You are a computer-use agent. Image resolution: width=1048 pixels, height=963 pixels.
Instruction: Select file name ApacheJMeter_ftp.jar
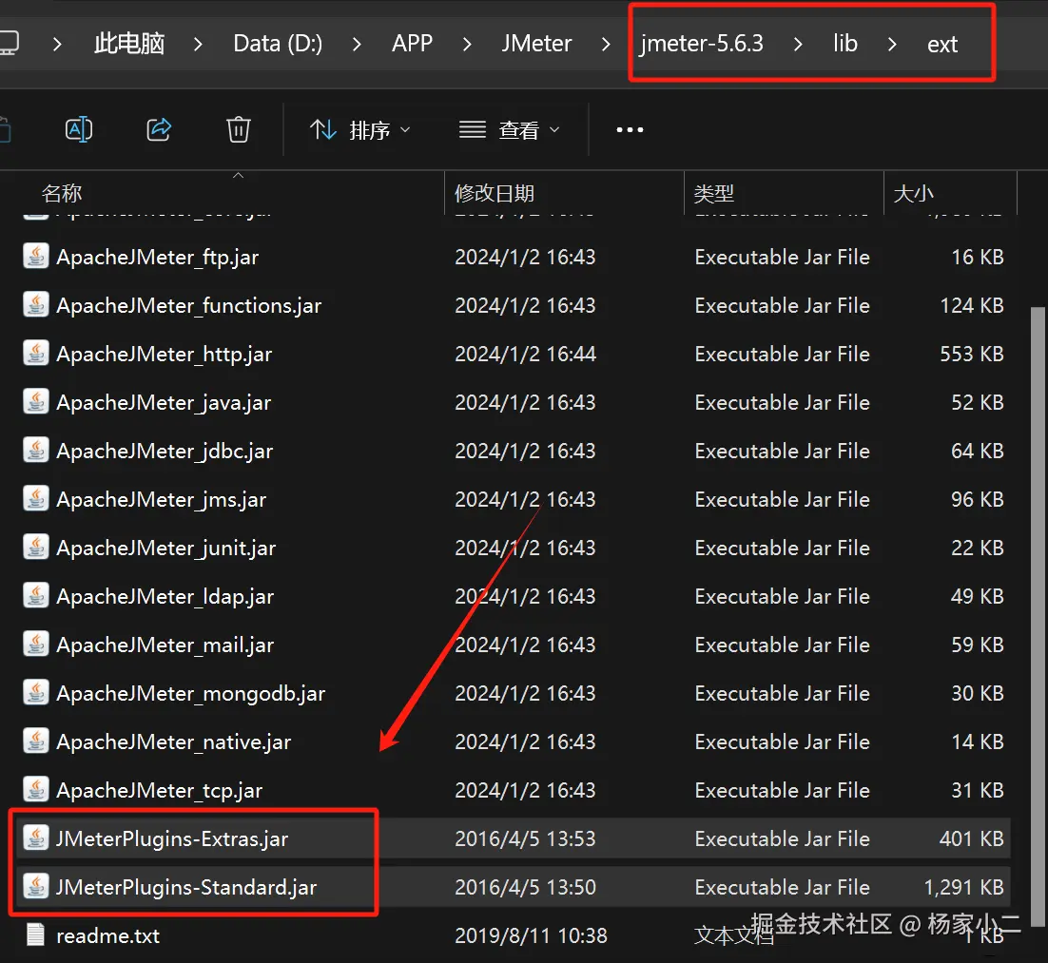coord(157,258)
